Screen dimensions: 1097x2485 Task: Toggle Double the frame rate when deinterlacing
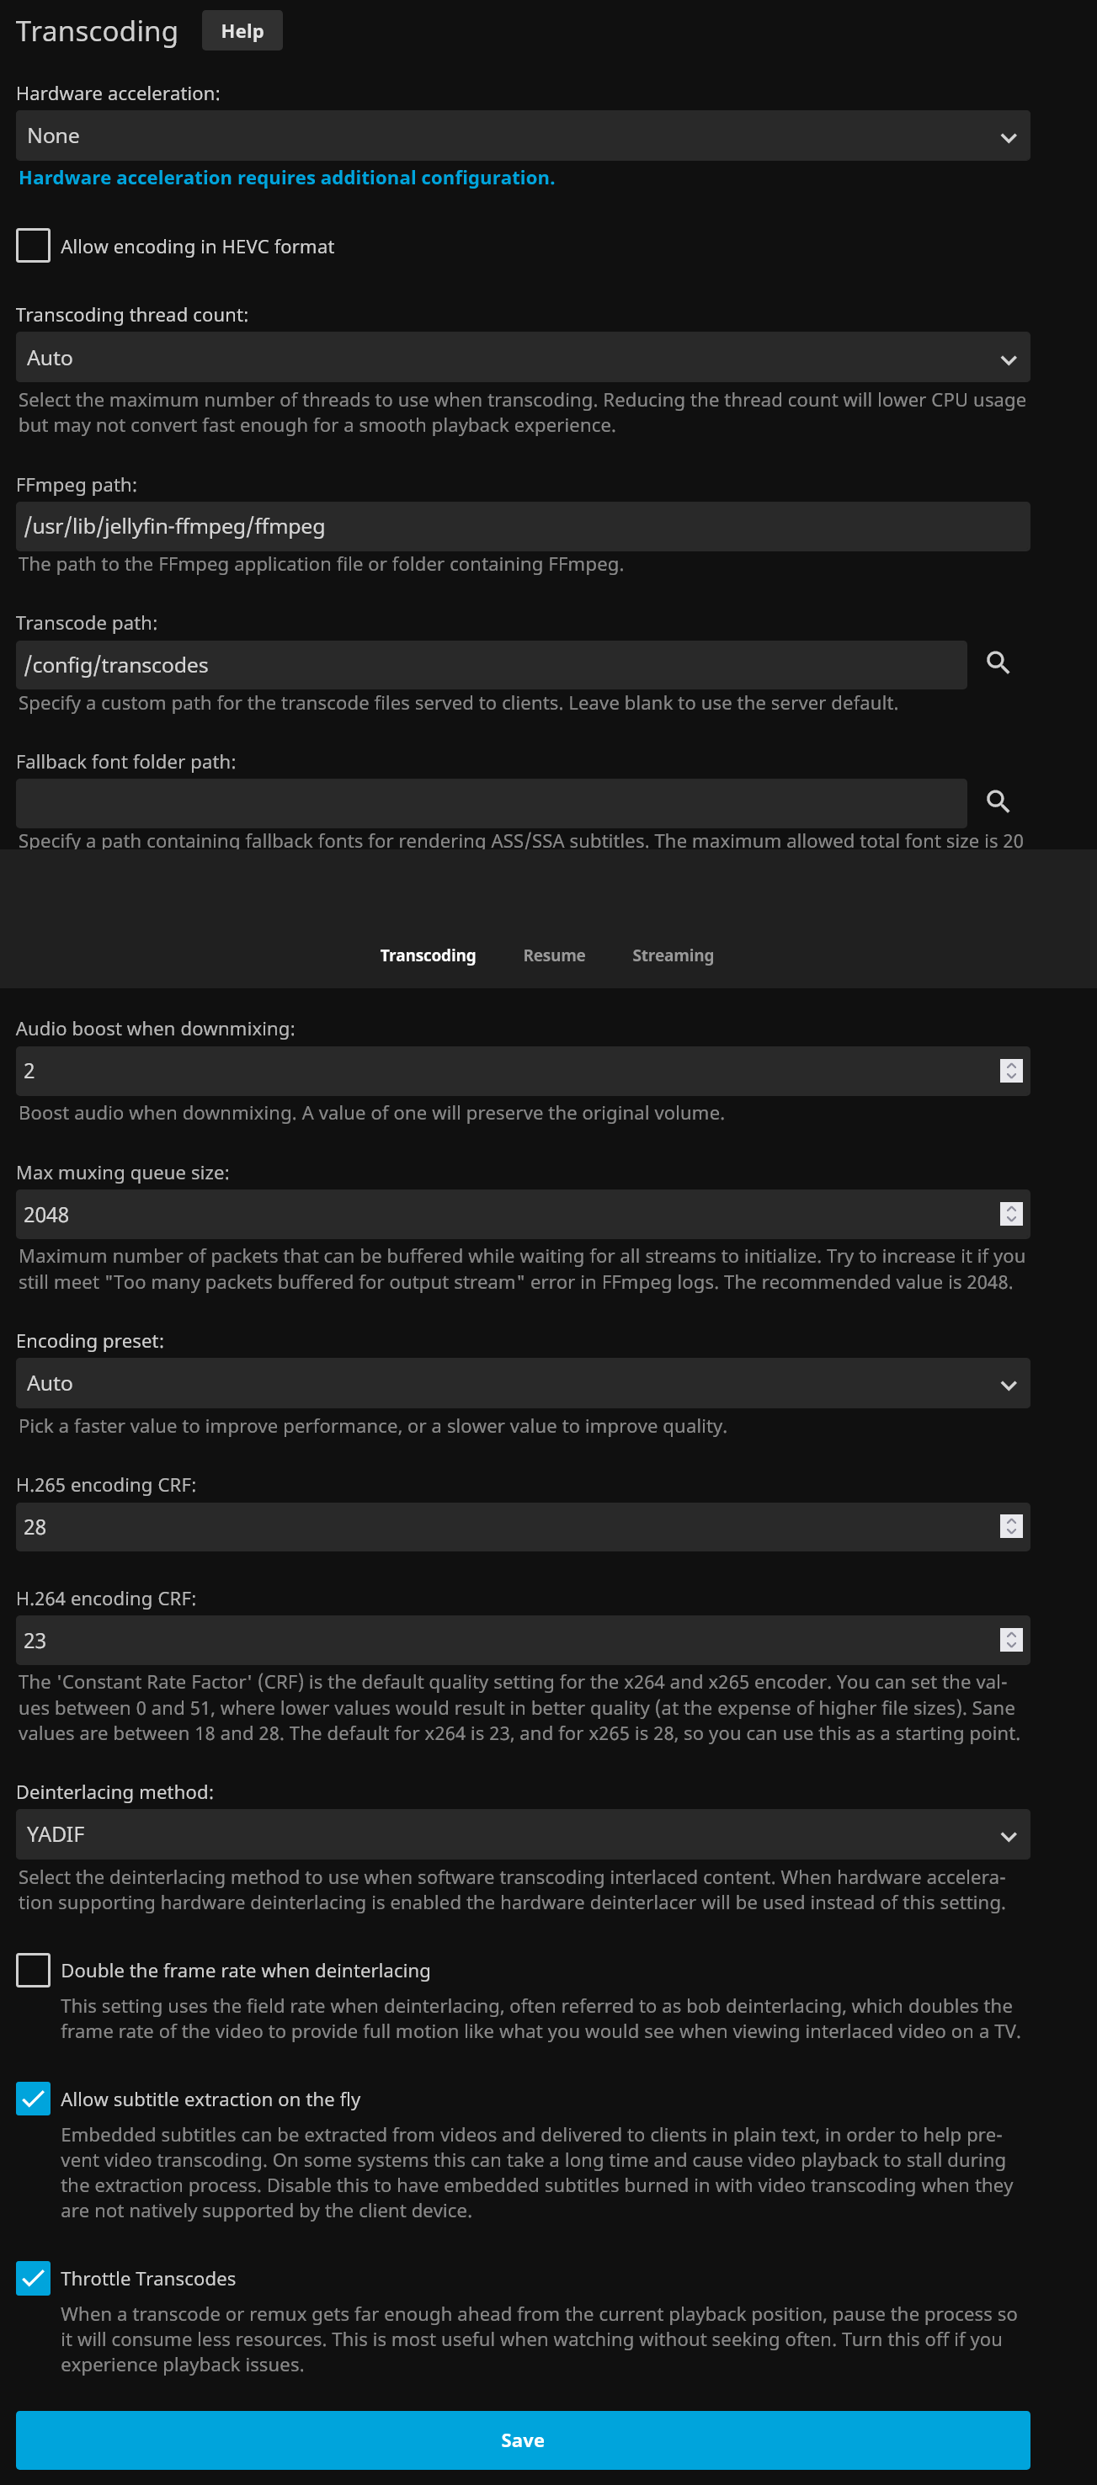(x=34, y=1970)
